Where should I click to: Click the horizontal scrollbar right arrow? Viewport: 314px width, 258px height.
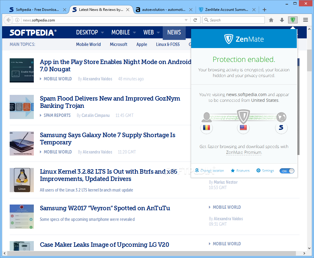click(304, 253)
